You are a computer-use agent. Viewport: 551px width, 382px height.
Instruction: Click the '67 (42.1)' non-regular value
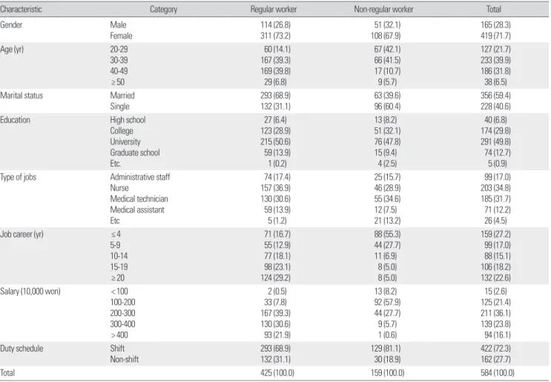(387, 49)
